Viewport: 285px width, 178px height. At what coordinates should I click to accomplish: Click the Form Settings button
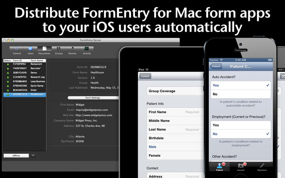(93, 98)
